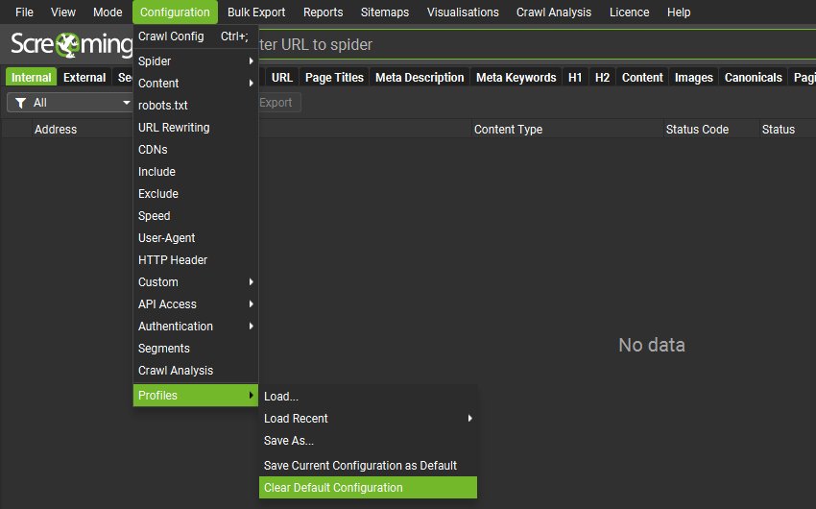
Task: Switch to the External tab
Action: [84, 78]
